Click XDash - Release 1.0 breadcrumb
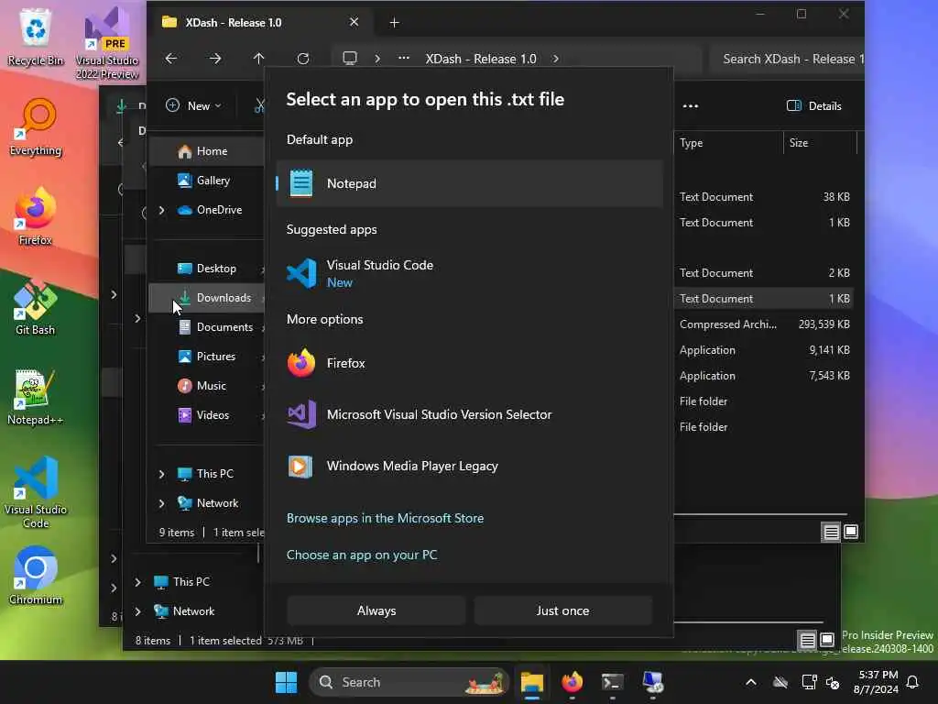This screenshot has height=704, width=938. pos(480,59)
